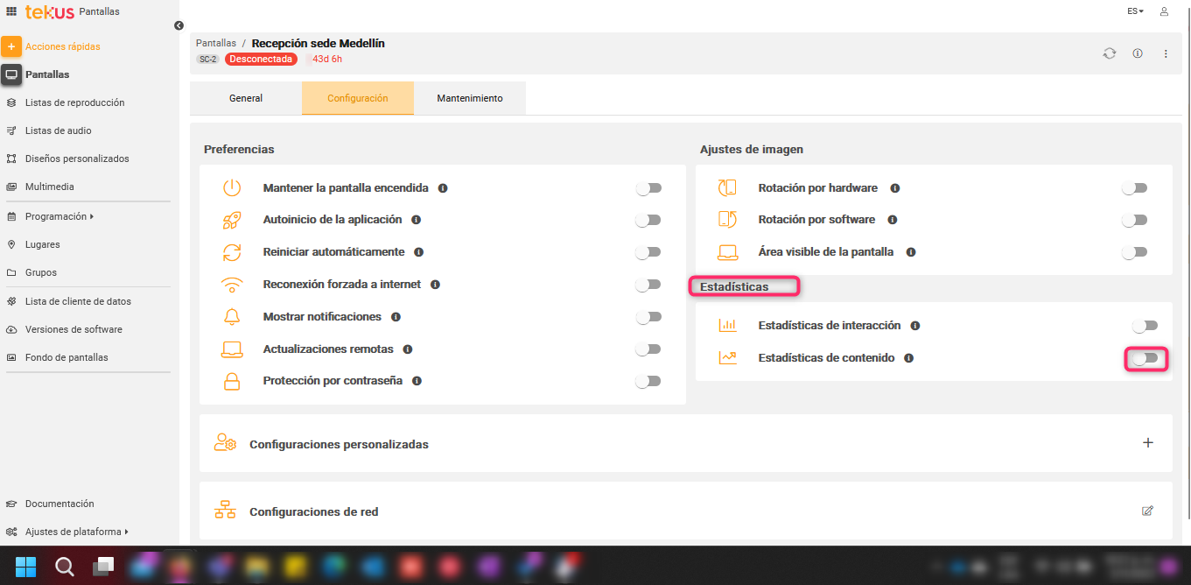Enable Mantener la pantalla encendida

tap(648, 187)
